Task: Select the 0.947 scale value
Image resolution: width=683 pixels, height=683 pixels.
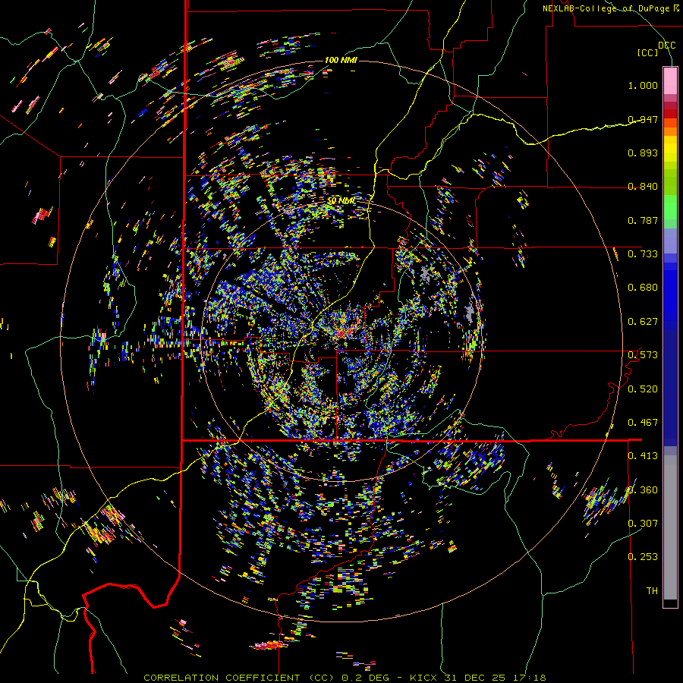Action: click(643, 119)
